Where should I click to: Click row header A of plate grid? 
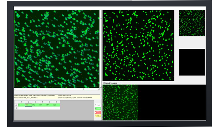[16, 105]
